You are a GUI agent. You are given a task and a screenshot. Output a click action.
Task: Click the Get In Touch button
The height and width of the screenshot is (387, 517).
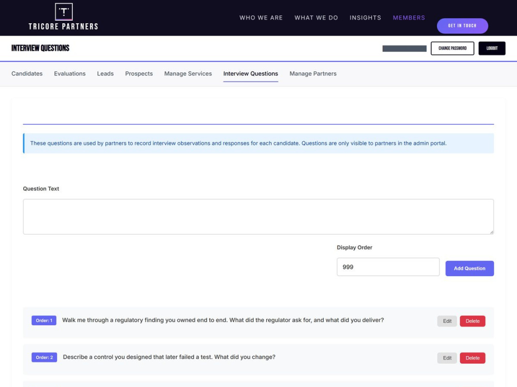coord(462,26)
